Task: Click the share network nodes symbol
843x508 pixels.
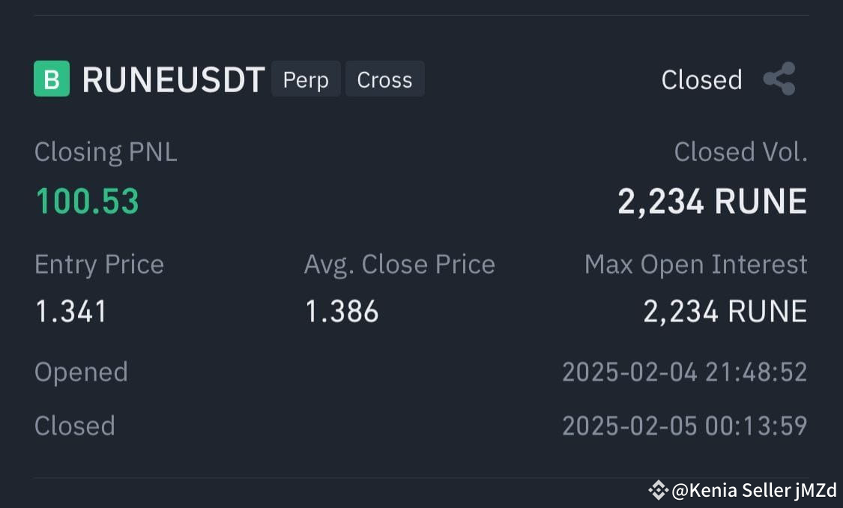Action: [x=779, y=79]
